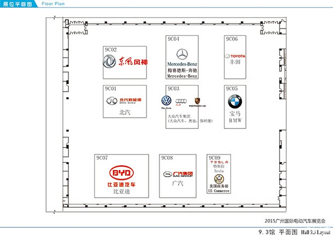
Task: Select the Toyota logo in booth 9C06
Action: (x=235, y=56)
